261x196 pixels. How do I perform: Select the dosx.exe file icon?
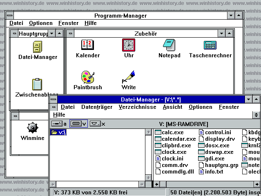[201, 145]
